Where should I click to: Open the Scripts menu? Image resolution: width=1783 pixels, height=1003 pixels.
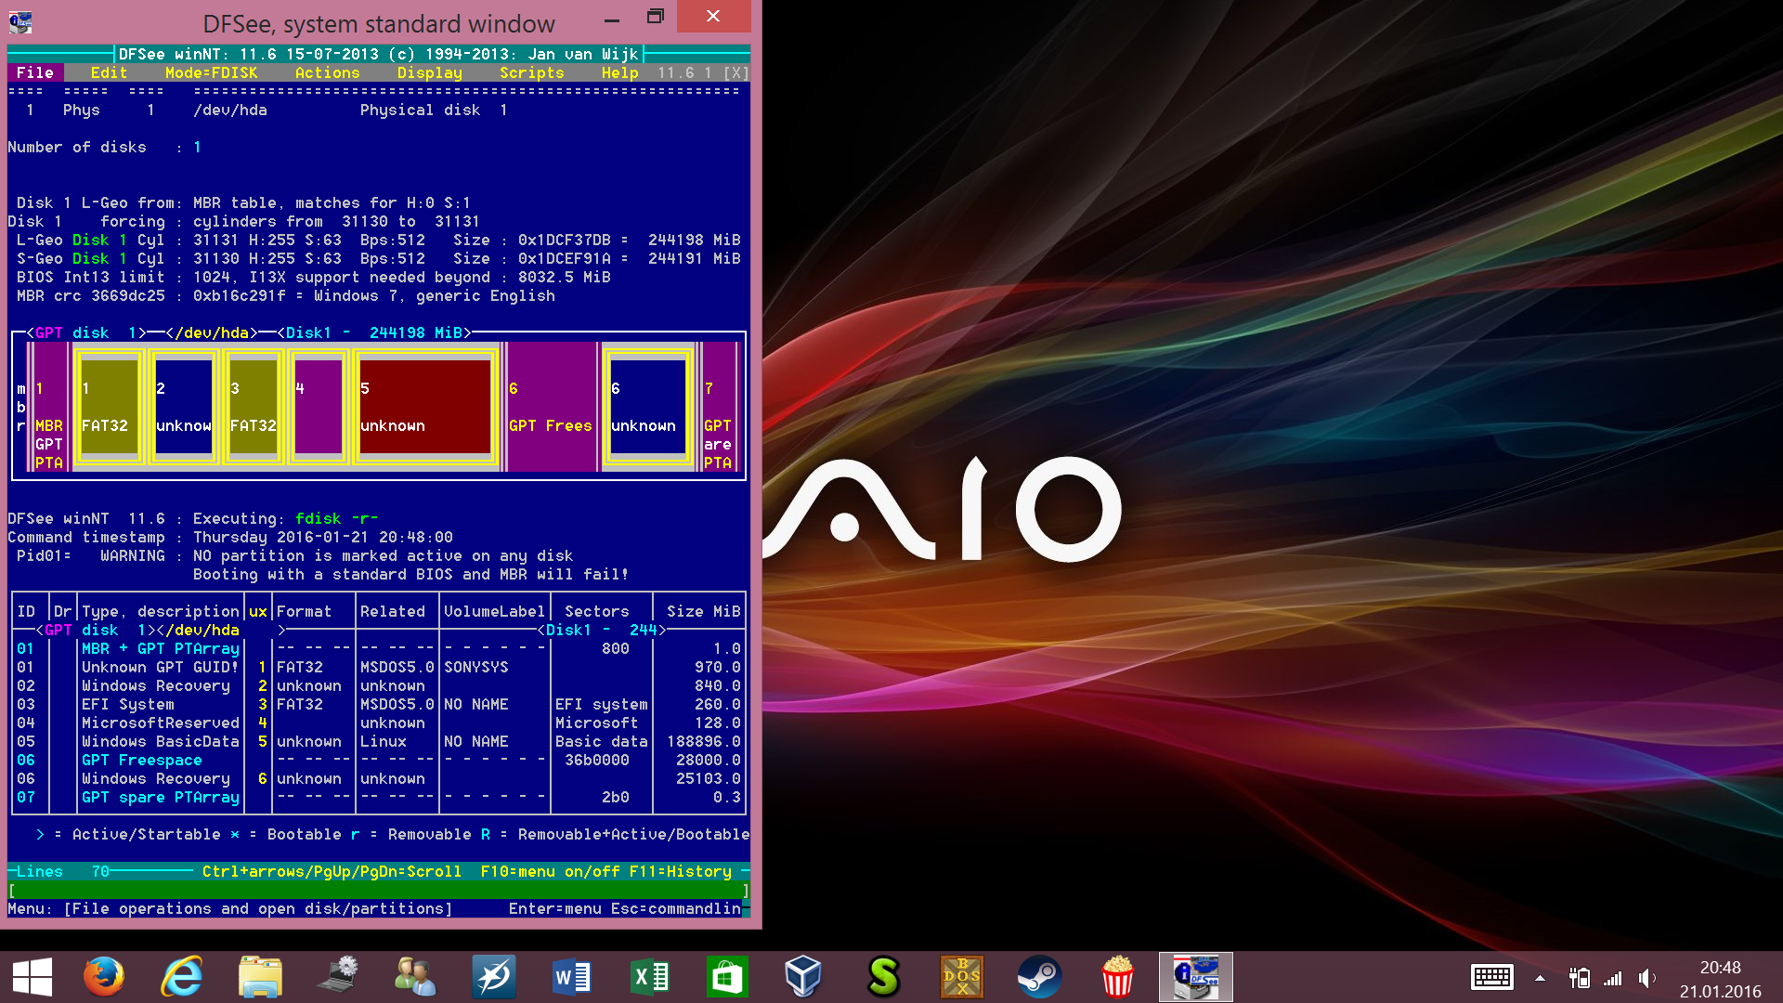531,72
